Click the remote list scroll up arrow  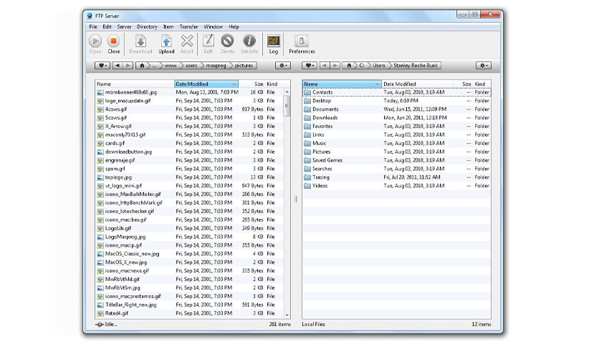click(x=287, y=92)
